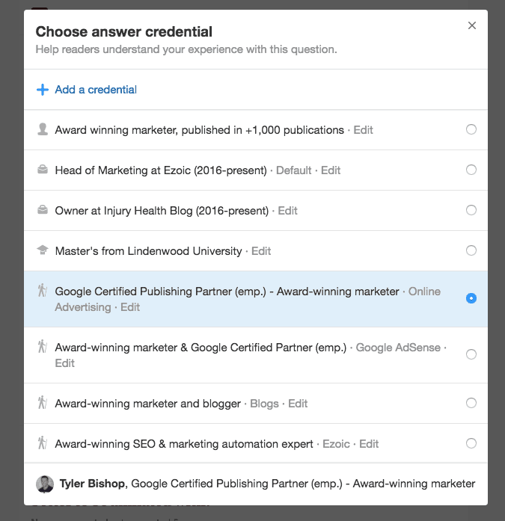Click topic icon beside Award-winning SEO expert credential
The height and width of the screenshot is (521, 505).
[x=43, y=444]
